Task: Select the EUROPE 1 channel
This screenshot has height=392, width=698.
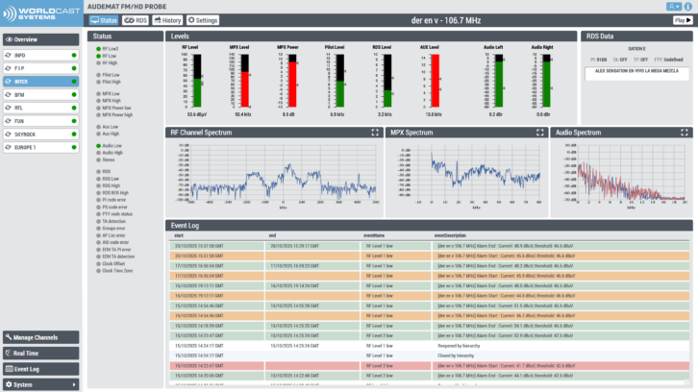Action: click(x=40, y=148)
